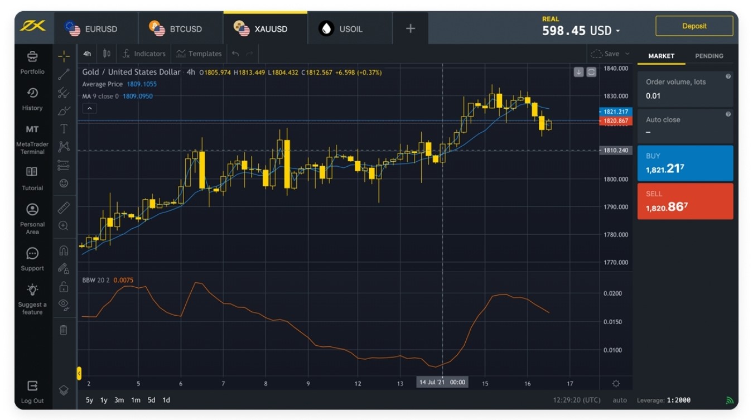
Task: Remove drawings using the trash icon
Action: 64,330
